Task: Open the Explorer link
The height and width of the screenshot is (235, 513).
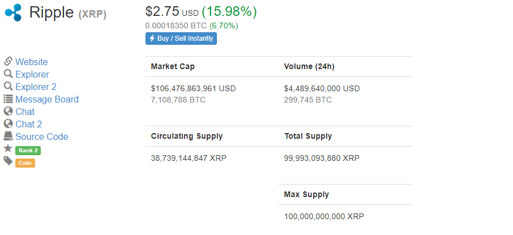Action: click(x=32, y=74)
